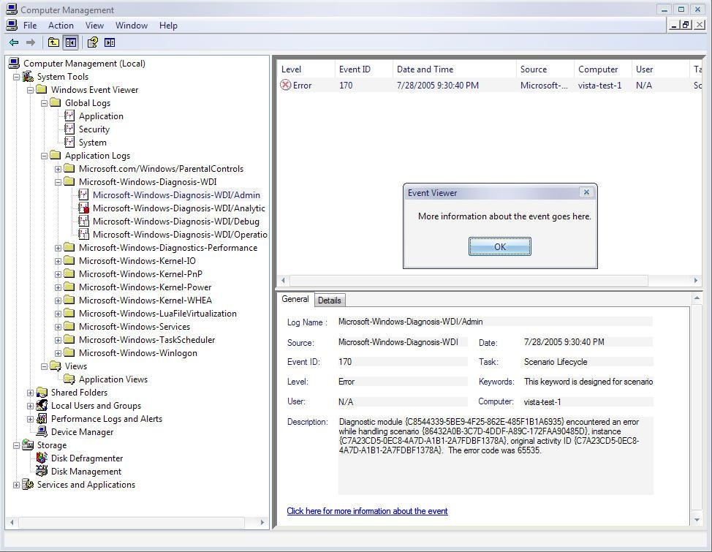Switch to the Details tab
This screenshot has width=712, height=552.
coord(329,300)
